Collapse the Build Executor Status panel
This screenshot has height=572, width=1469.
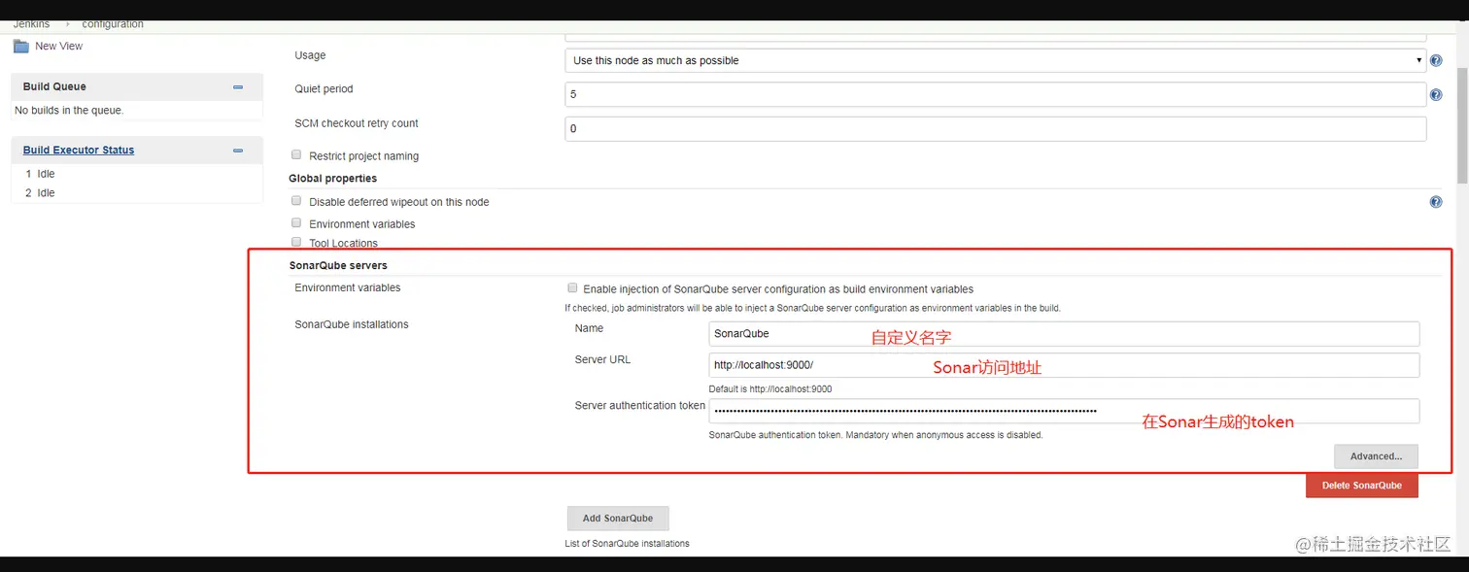tap(238, 151)
